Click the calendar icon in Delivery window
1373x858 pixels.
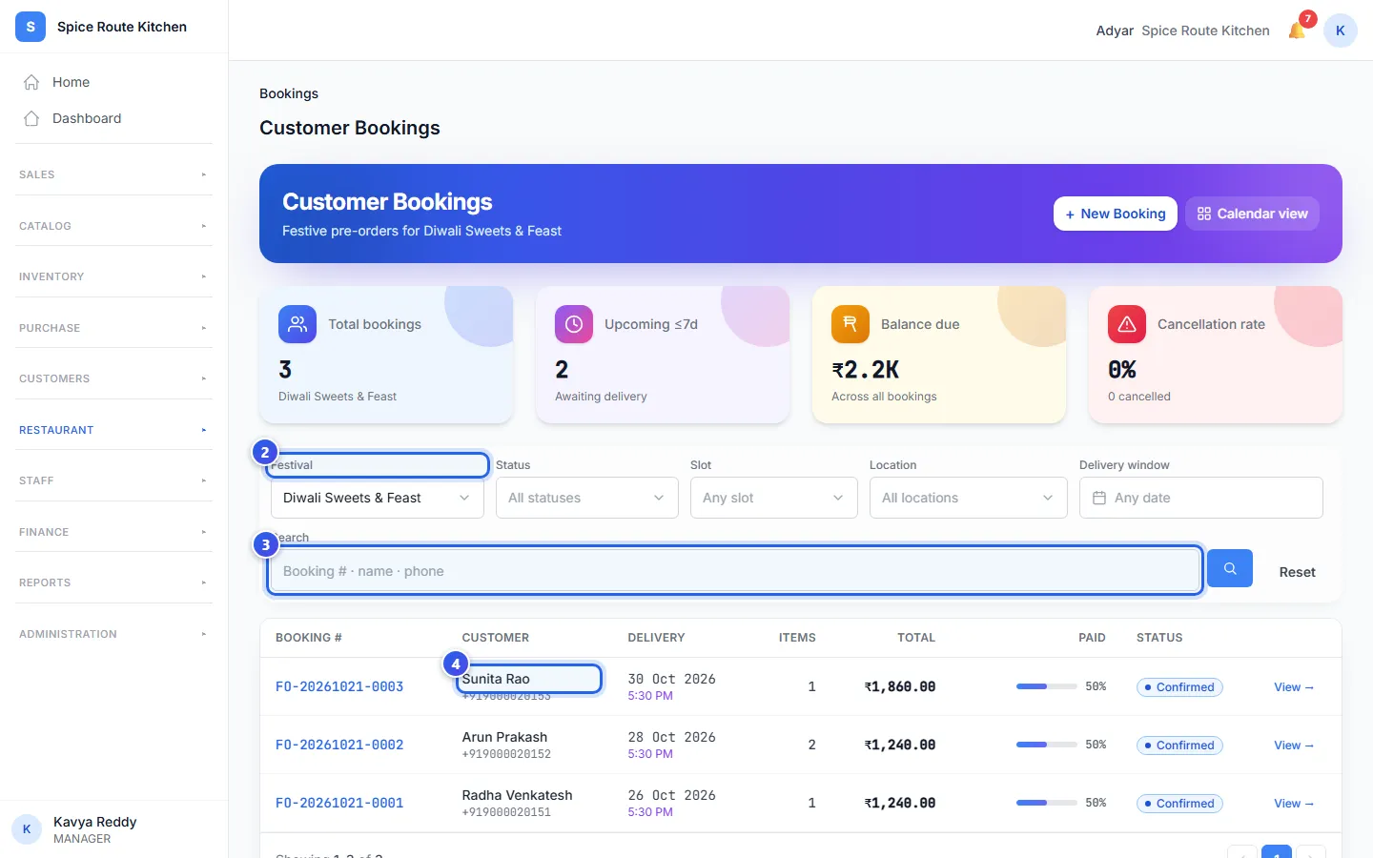point(1099,498)
